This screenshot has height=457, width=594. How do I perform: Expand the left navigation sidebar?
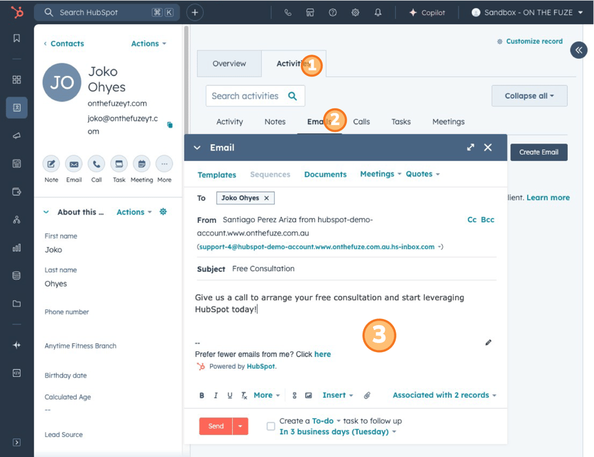coord(17,443)
